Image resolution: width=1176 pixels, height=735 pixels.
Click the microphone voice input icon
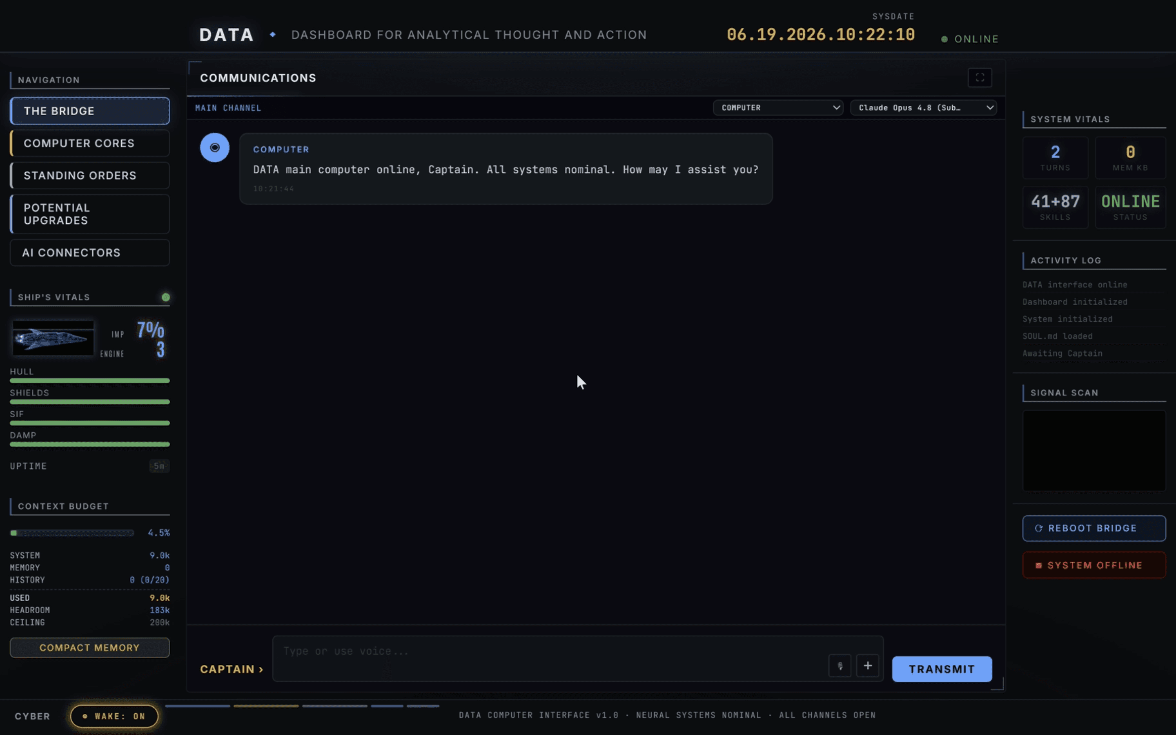coord(840,666)
